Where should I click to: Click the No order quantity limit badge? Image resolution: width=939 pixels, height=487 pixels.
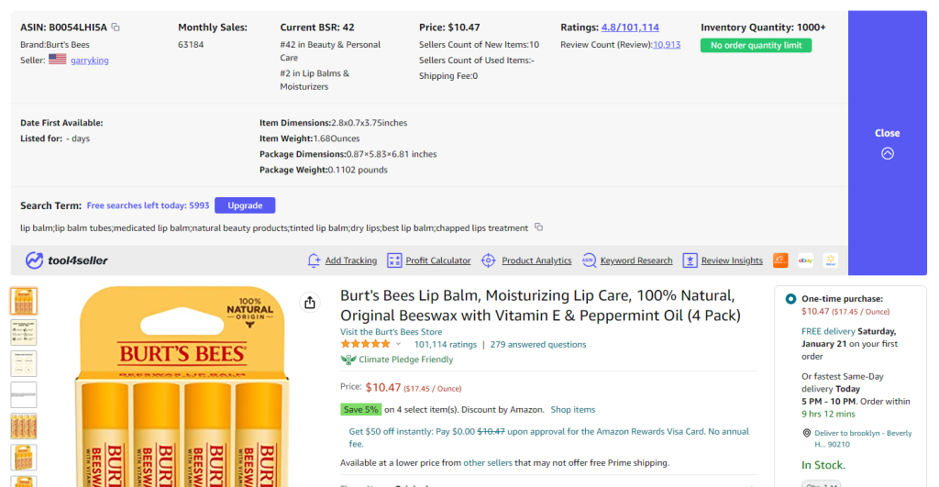point(756,46)
